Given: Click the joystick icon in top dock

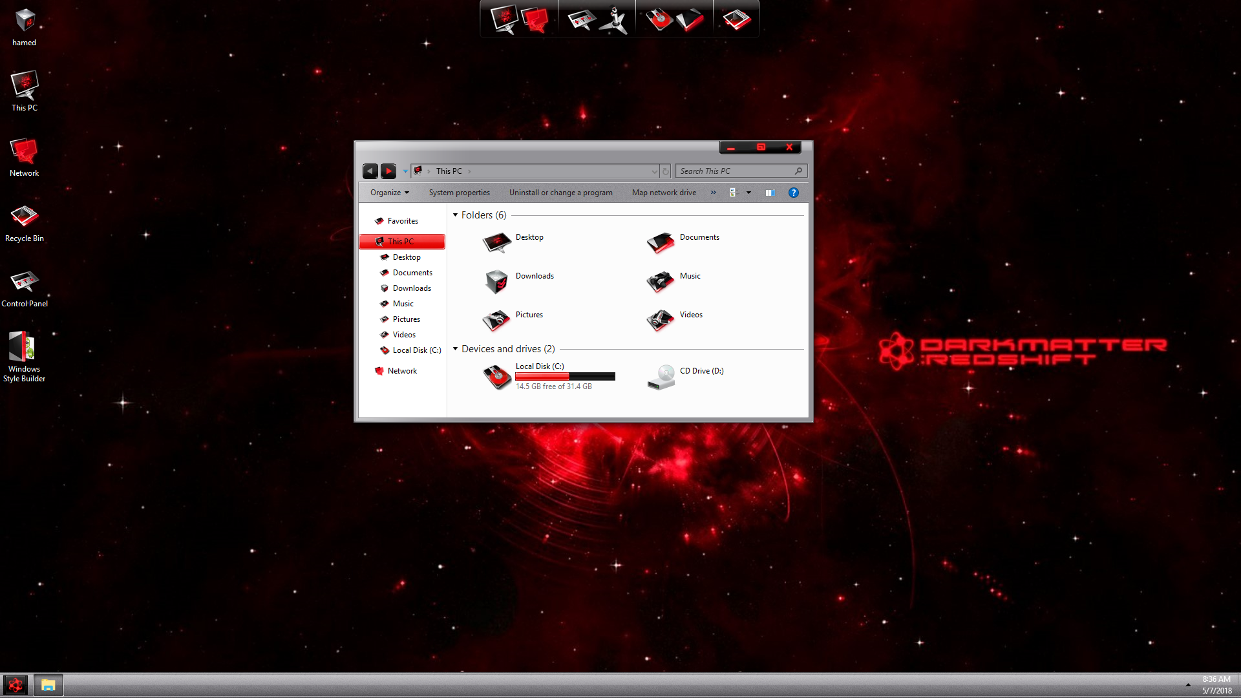Looking at the screenshot, I should click(x=613, y=20).
